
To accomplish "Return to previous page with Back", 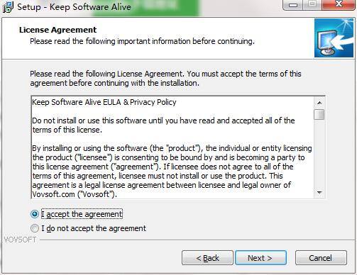I will pyautogui.click(x=207, y=258).
